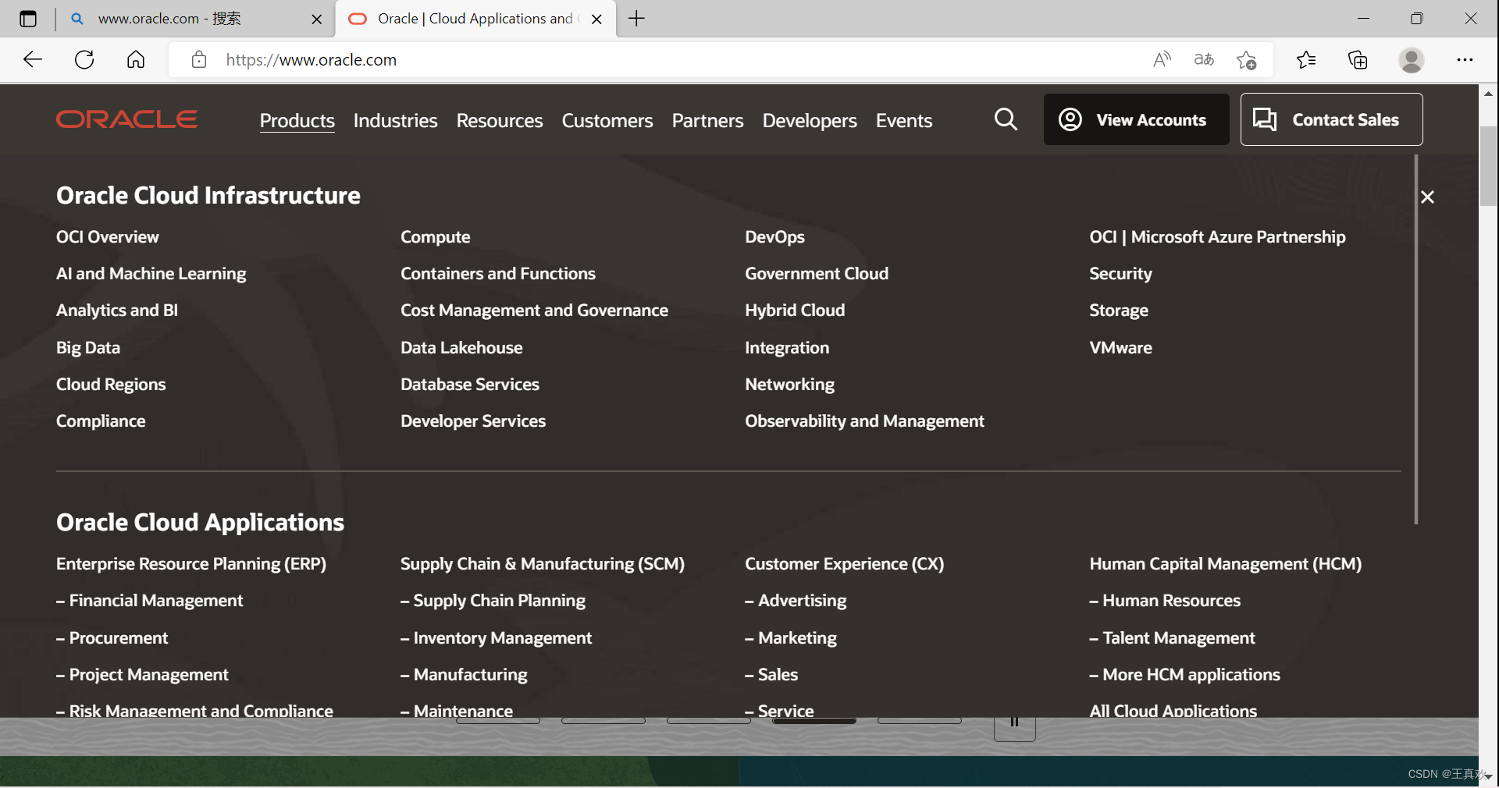Open the Customers menu

pyautogui.click(x=607, y=121)
